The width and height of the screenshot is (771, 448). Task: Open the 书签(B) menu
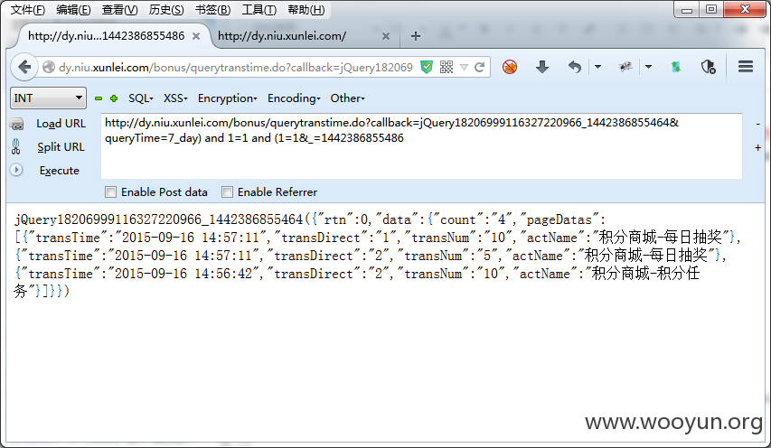point(212,9)
